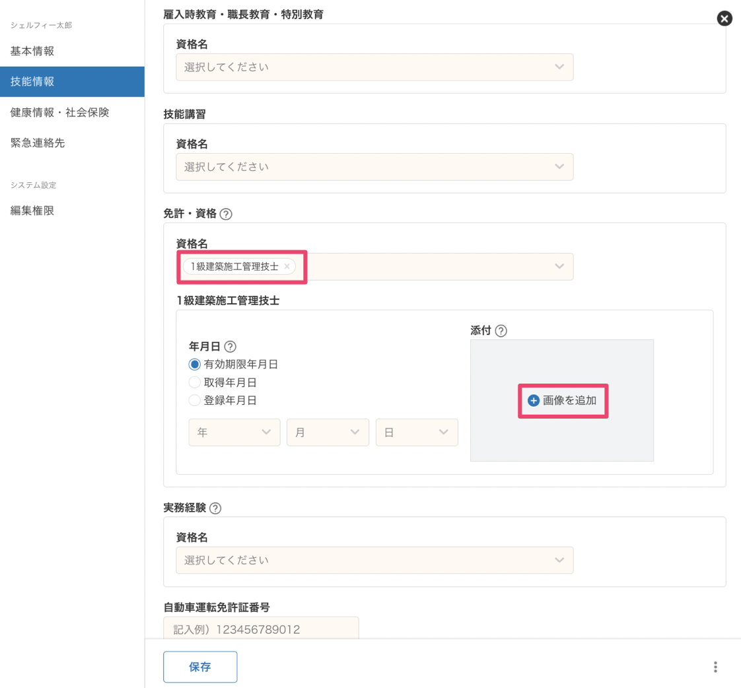Click the 自動車運転免許証番号 input field
The width and height of the screenshot is (741, 688).
[x=260, y=629]
